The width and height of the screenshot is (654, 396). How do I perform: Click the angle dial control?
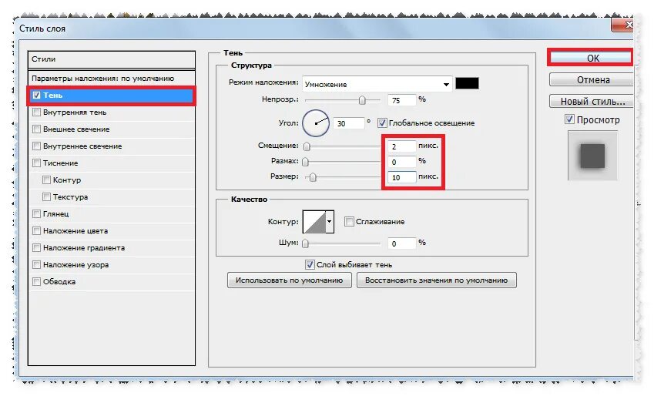pos(316,123)
